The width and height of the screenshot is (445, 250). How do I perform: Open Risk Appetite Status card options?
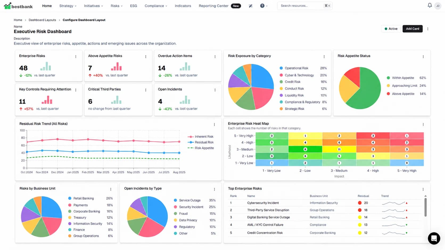click(423, 57)
